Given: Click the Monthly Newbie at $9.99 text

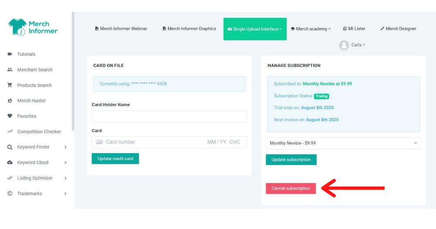Looking at the screenshot, I should click(327, 84).
